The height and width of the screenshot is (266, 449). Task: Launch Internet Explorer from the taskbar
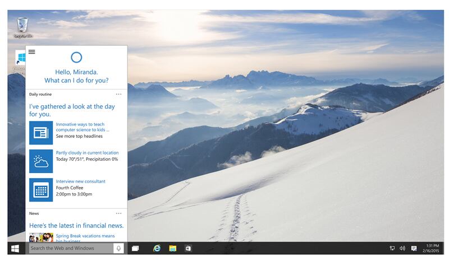coord(157,248)
